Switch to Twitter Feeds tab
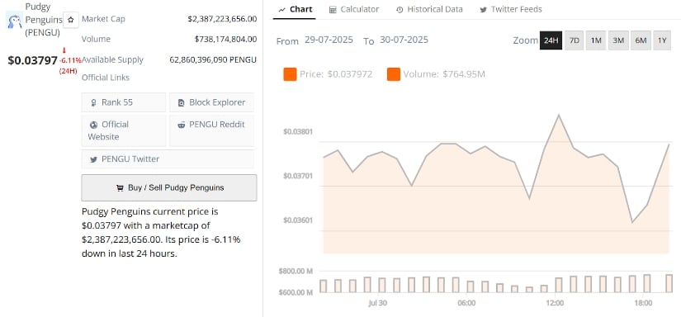 point(511,9)
